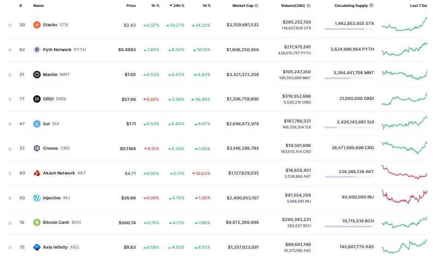This screenshot has height=256, width=440.
Task: Open the Stacks STX name link
Action: [x=55, y=25]
